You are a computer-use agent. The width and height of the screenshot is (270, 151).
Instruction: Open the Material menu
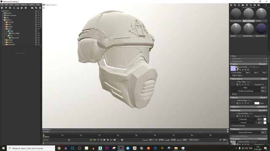tap(24, 5)
